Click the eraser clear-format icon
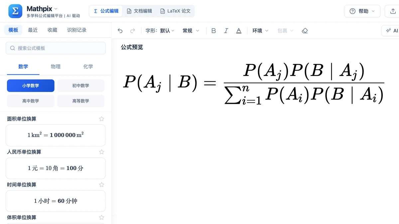 pyautogui.click(x=305, y=31)
